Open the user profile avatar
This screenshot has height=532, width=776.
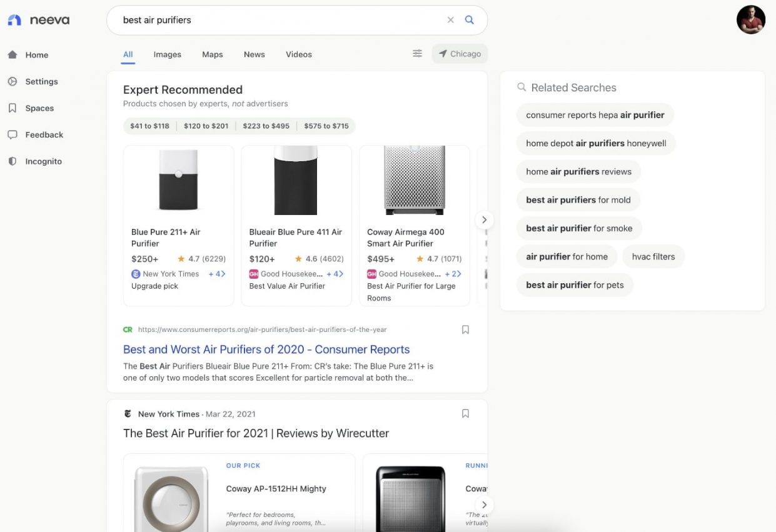[750, 20]
